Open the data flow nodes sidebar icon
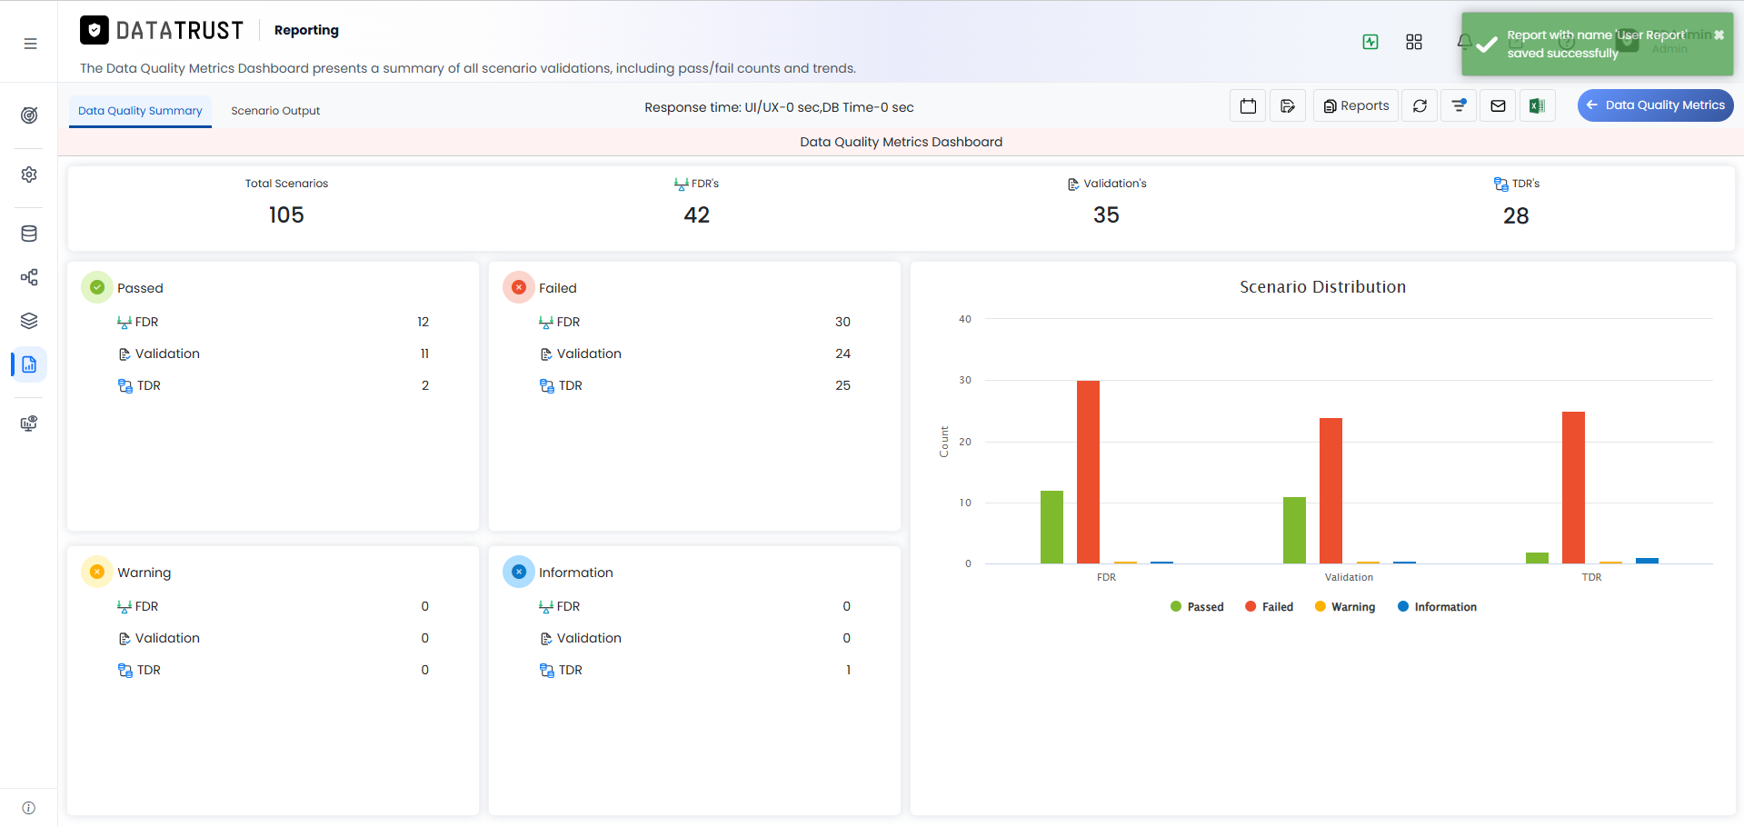1744x827 pixels. click(29, 277)
